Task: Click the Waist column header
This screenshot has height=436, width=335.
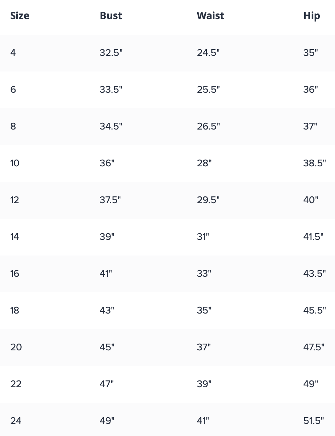Action: [210, 16]
